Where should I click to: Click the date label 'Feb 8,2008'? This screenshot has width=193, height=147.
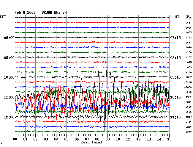[x=25, y=12]
